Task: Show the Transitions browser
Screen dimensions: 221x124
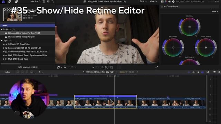Action: 219,72
